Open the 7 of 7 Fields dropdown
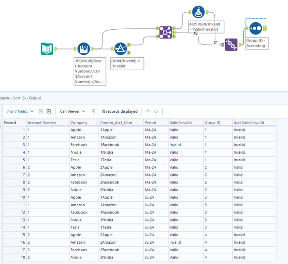Viewport: 288px width, 264px height. (20, 111)
